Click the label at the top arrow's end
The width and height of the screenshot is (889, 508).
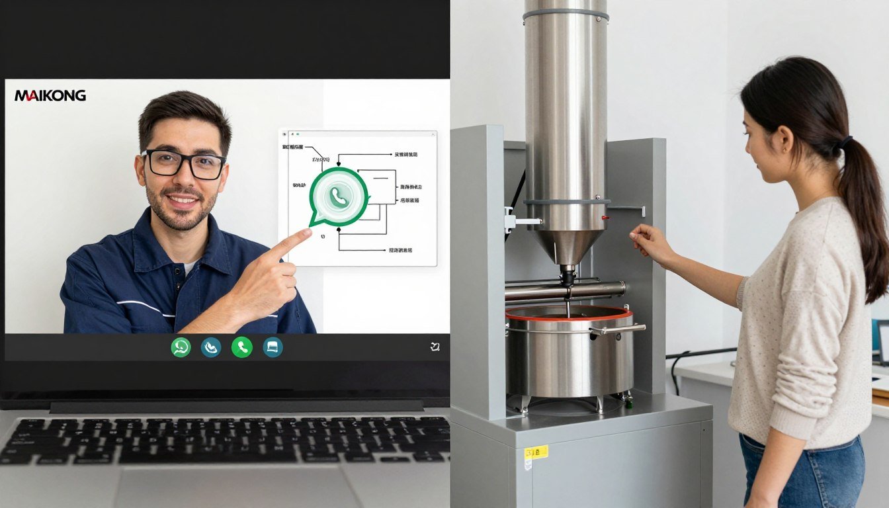405,155
